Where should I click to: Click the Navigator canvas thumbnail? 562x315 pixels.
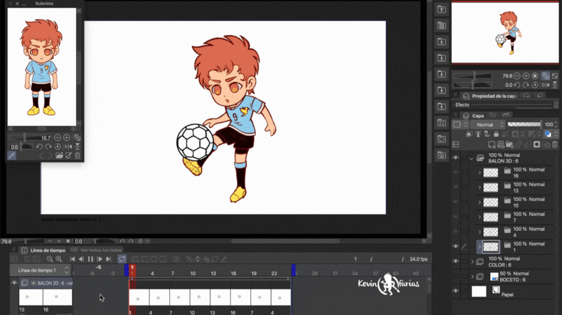click(505, 32)
